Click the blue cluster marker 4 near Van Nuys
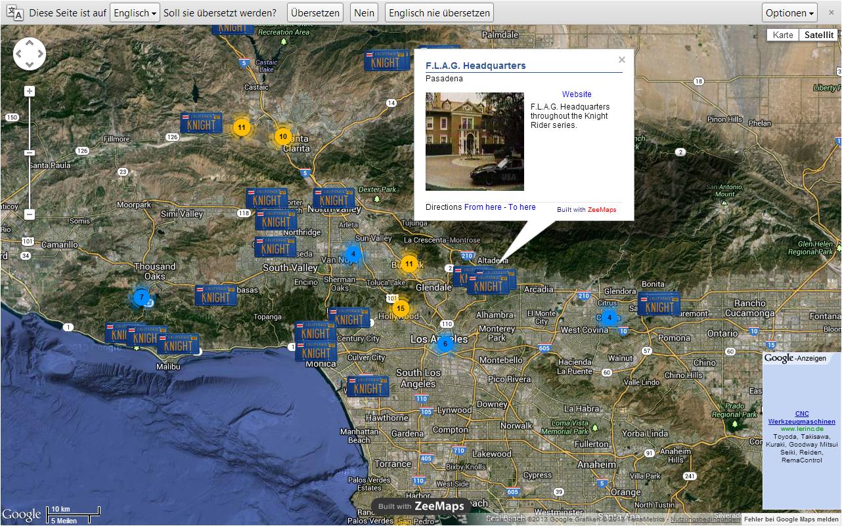This screenshot has width=842, height=526. [353, 254]
